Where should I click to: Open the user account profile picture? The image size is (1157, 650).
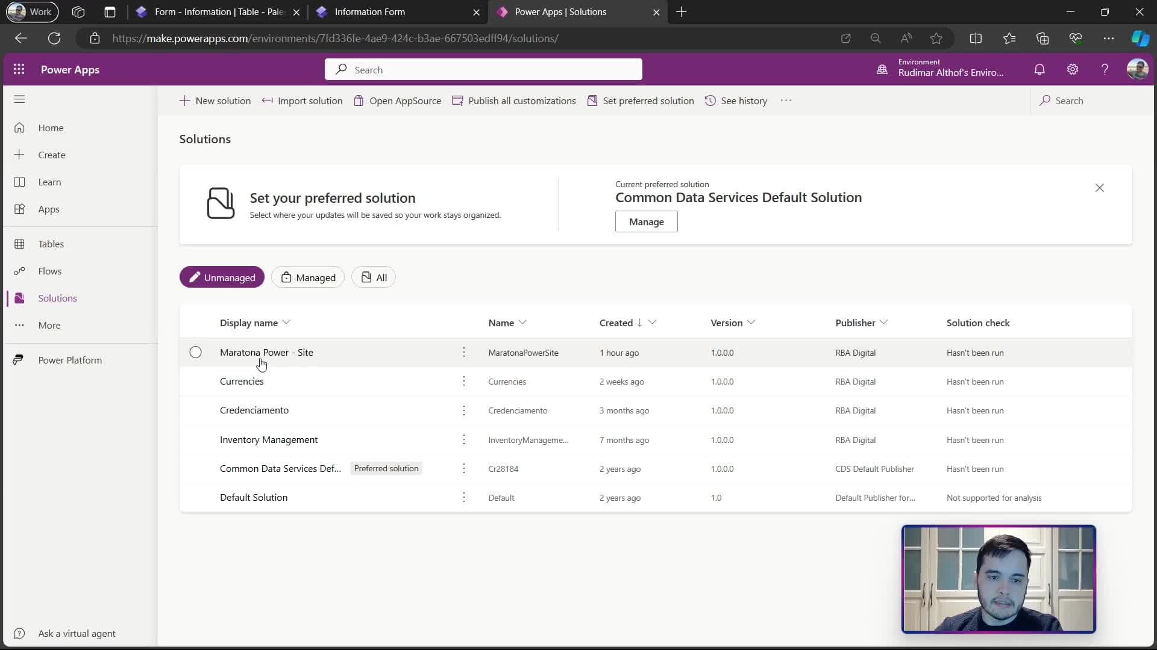(1137, 69)
